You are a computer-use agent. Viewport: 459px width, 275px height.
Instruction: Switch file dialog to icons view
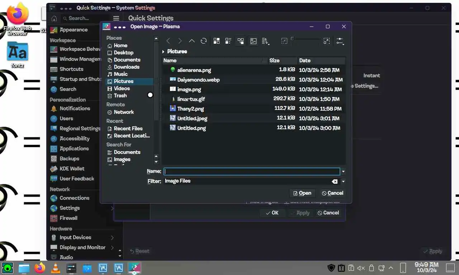pyautogui.click(x=217, y=41)
